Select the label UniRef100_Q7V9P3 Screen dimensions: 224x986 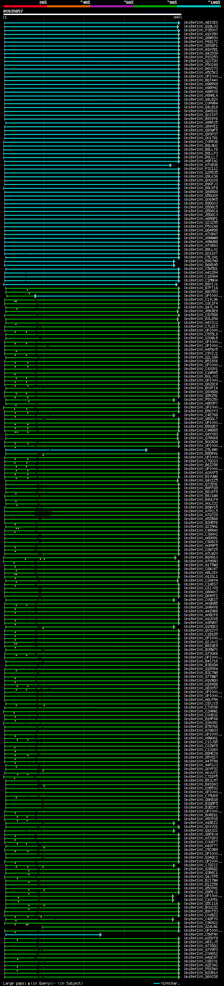[x=201, y=950]
